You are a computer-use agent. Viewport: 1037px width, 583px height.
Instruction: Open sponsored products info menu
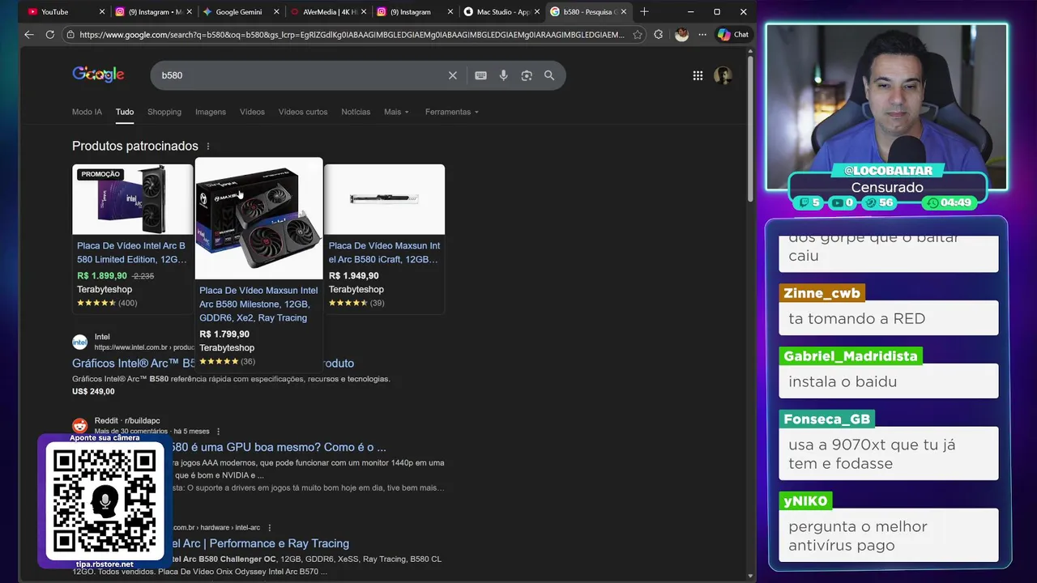208,147
